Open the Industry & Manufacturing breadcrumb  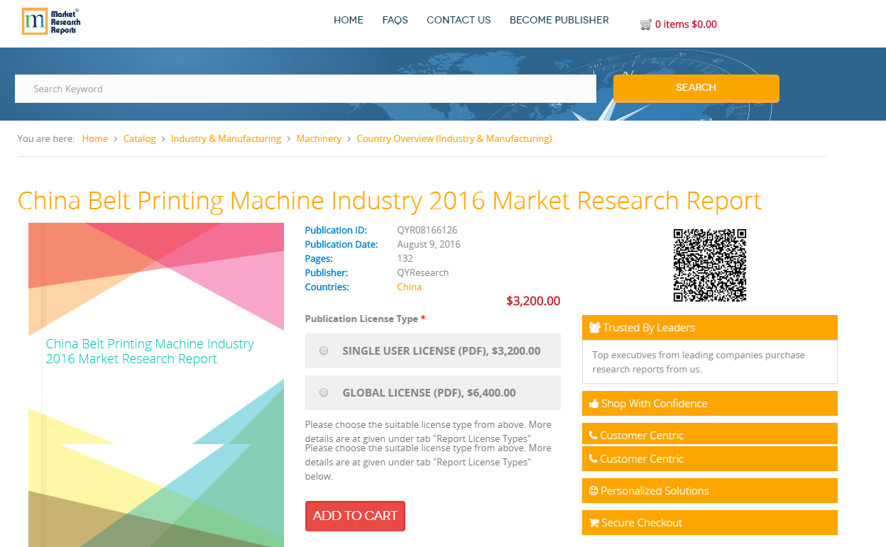(x=226, y=138)
